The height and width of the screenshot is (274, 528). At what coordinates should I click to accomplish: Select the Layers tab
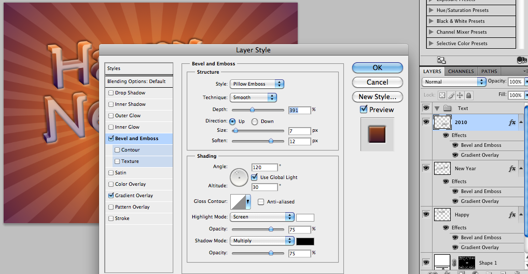[432, 72]
